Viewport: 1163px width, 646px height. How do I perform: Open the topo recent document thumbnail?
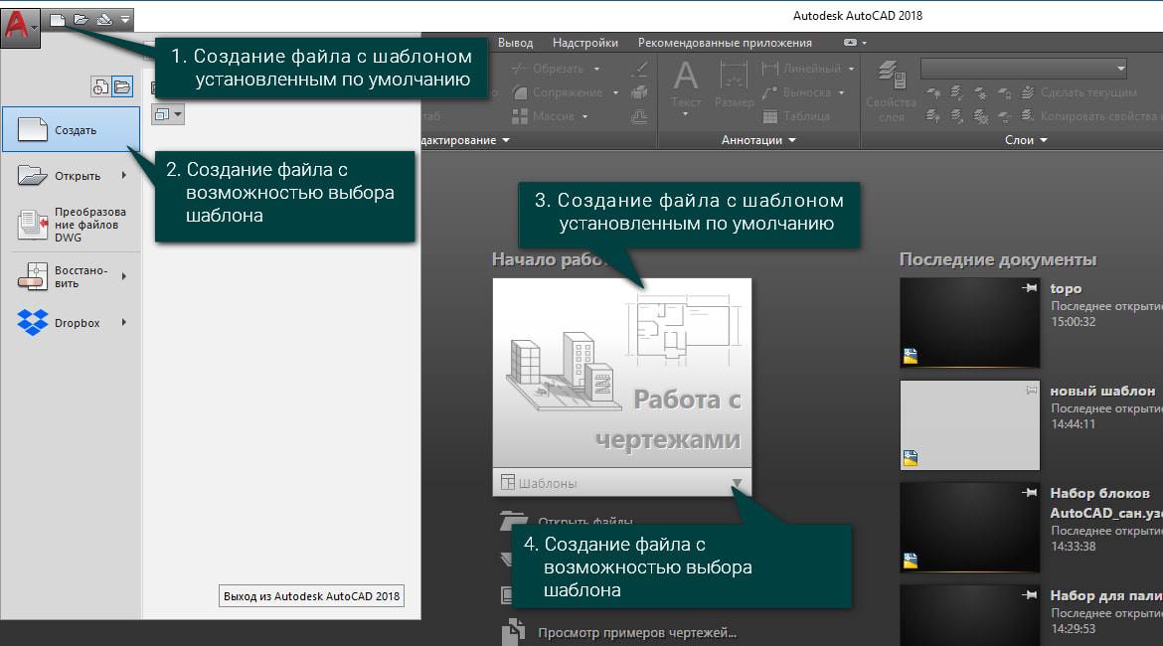pyautogui.click(x=969, y=323)
